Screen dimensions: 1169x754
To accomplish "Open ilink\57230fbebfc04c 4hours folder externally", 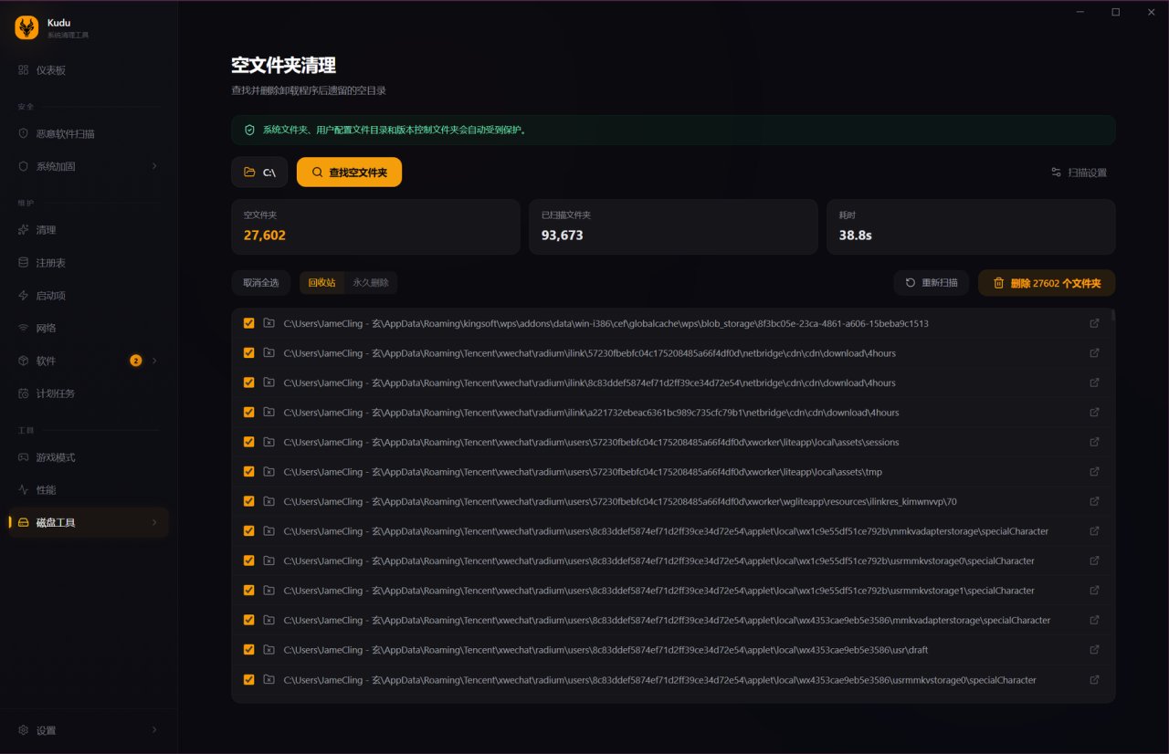I will [1094, 353].
